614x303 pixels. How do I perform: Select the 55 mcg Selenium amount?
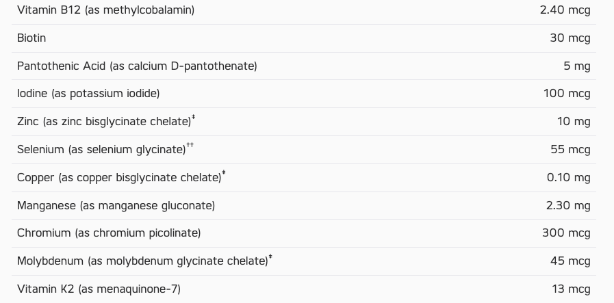570,150
